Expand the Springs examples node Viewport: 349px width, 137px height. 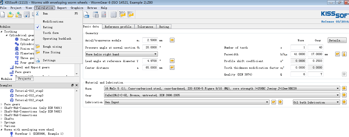tap(2, 123)
